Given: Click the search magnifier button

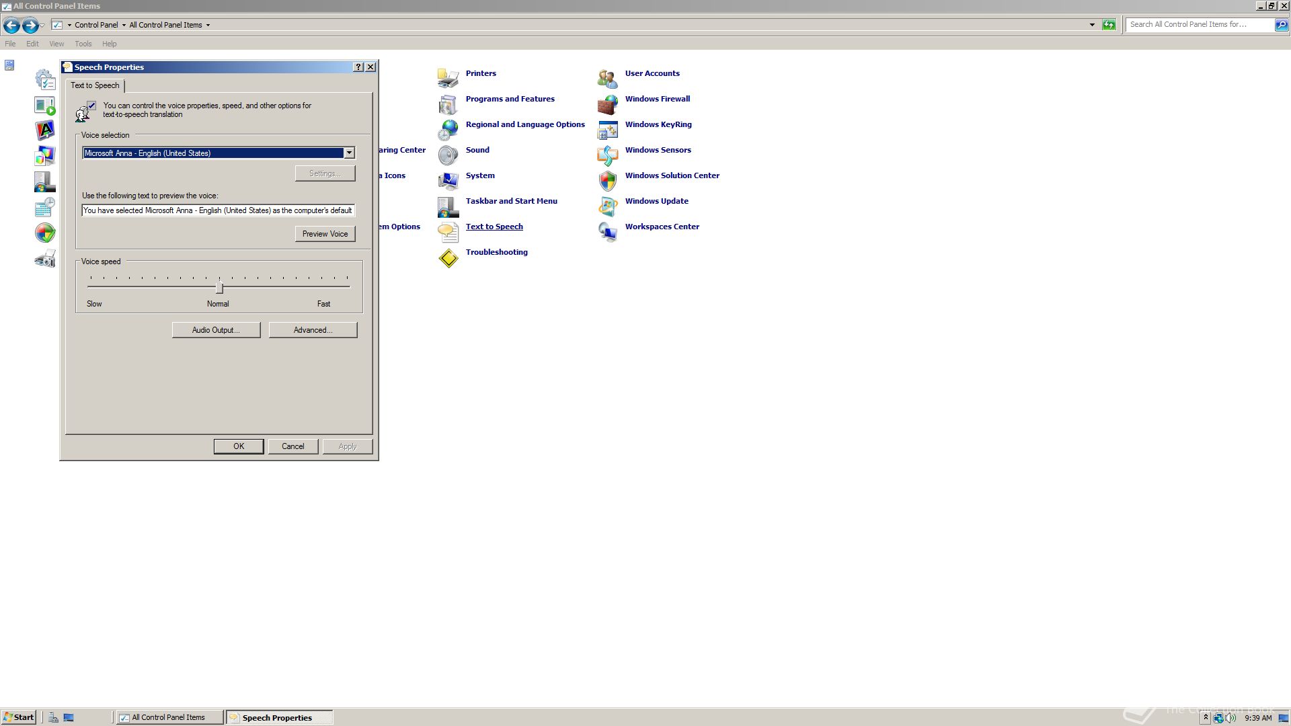Looking at the screenshot, I should (x=1281, y=25).
